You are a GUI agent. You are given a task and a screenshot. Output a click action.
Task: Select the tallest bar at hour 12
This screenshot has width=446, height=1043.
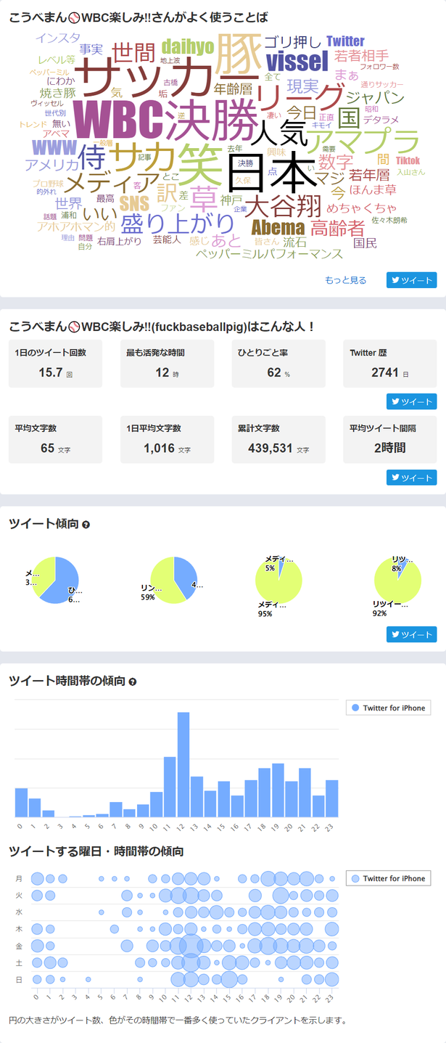[183, 765]
